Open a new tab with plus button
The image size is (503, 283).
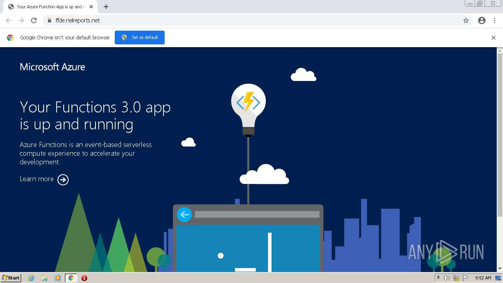(x=106, y=7)
